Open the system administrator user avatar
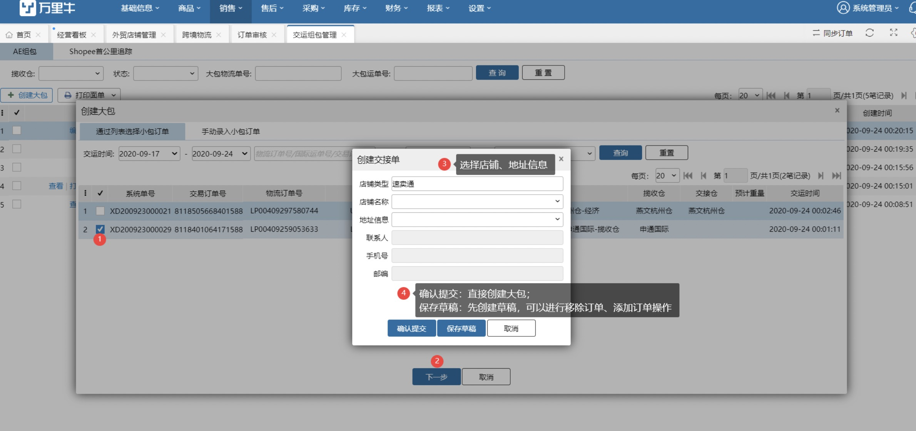This screenshot has width=916, height=431. (x=843, y=8)
